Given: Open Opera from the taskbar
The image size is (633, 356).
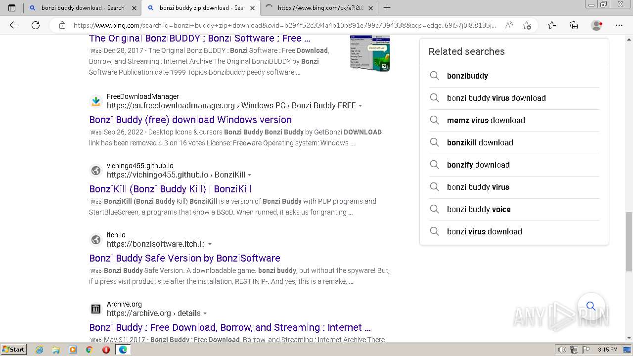Looking at the screenshot, I should pos(106,350).
